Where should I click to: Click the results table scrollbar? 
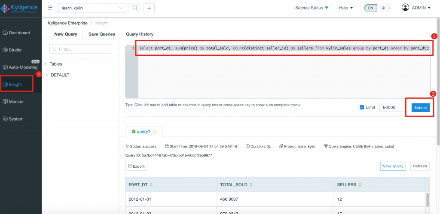pyautogui.click(x=428, y=199)
